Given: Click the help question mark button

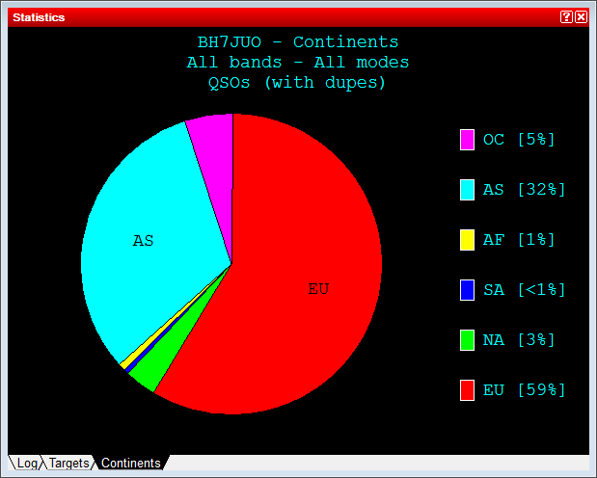Looking at the screenshot, I should (x=566, y=17).
